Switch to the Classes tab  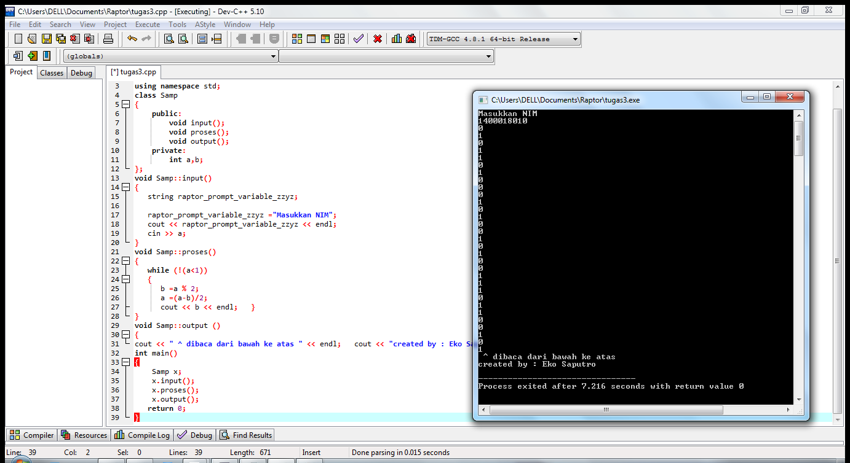point(52,72)
